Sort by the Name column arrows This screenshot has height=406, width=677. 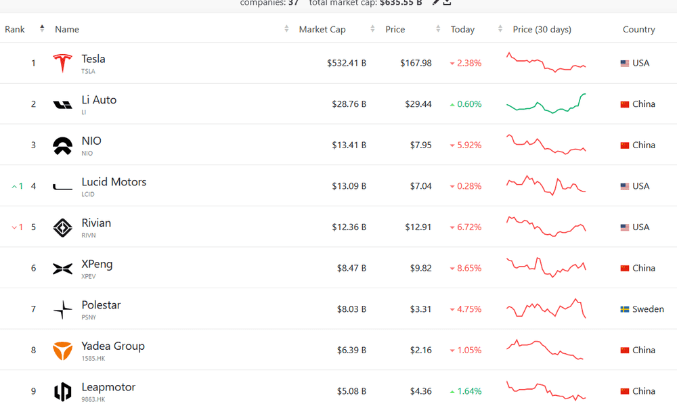point(286,29)
